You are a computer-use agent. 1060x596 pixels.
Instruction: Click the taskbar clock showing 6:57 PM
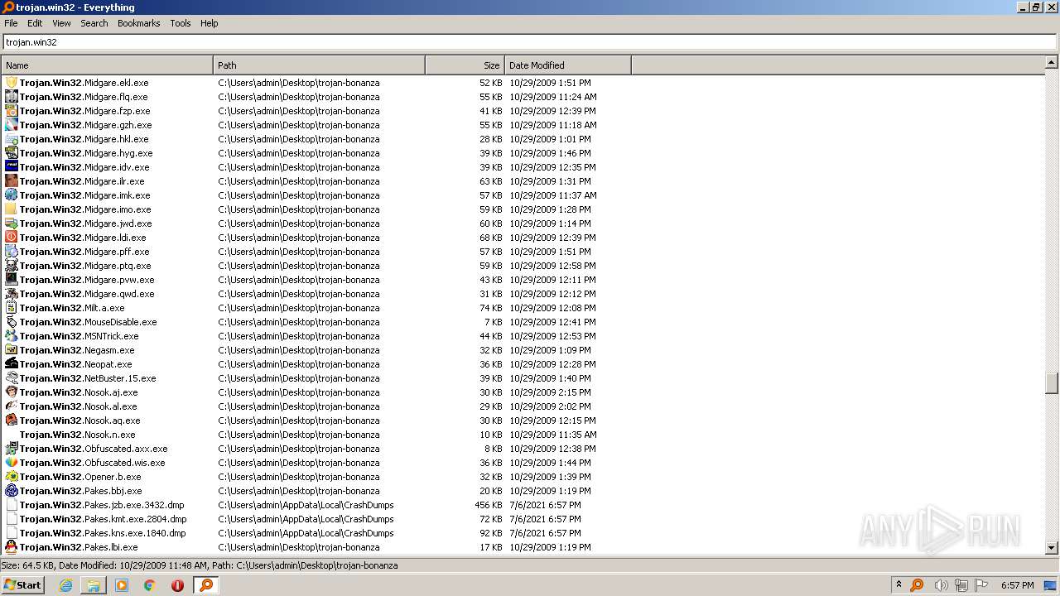[x=1017, y=585]
